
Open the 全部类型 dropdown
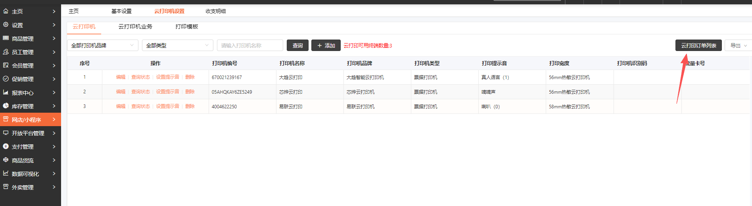177,45
